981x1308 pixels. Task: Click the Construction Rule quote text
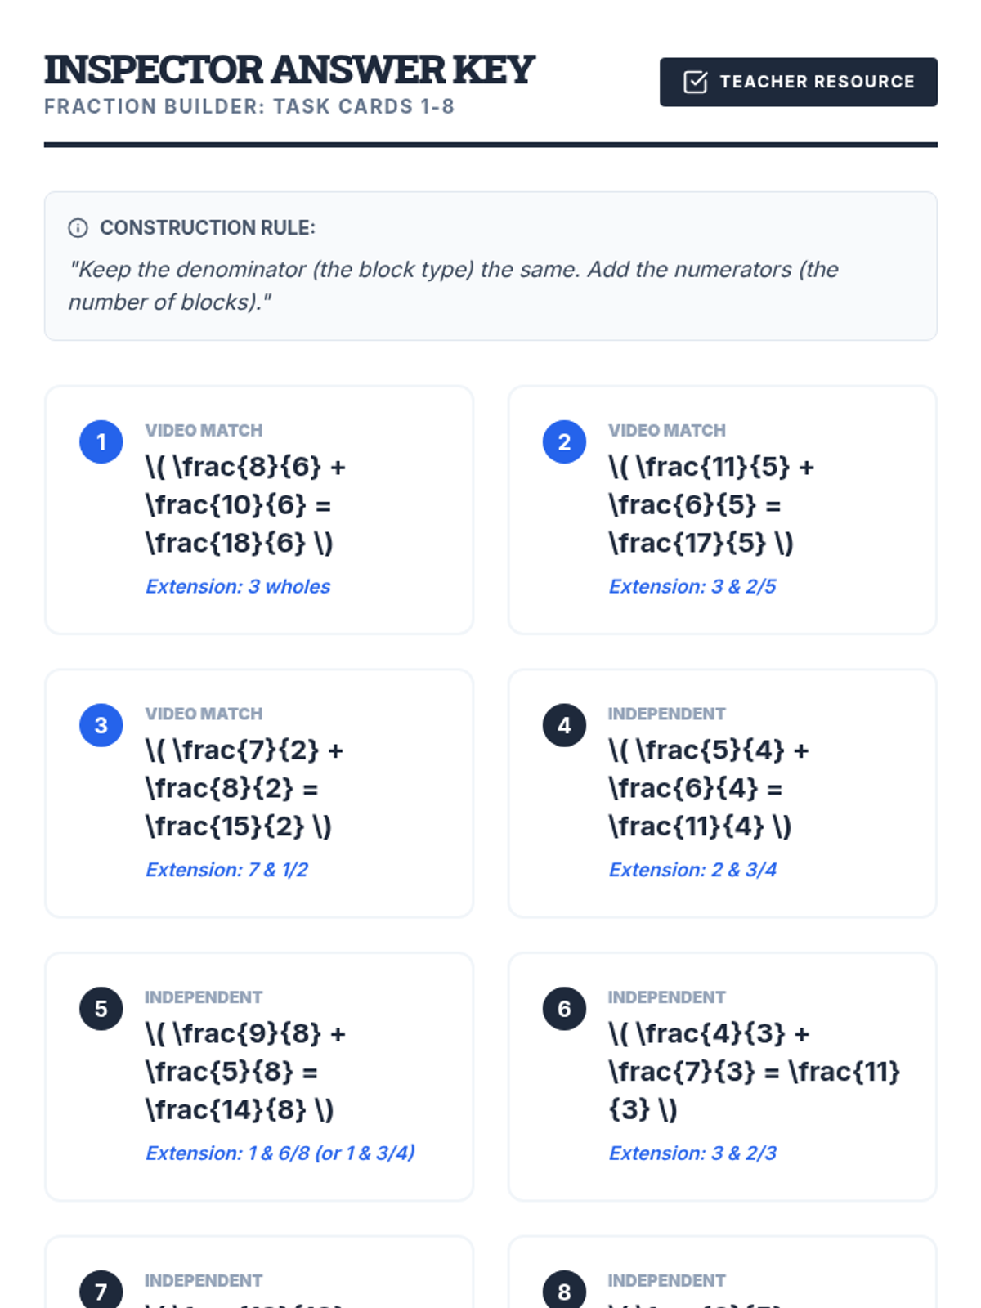pyautogui.click(x=454, y=285)
